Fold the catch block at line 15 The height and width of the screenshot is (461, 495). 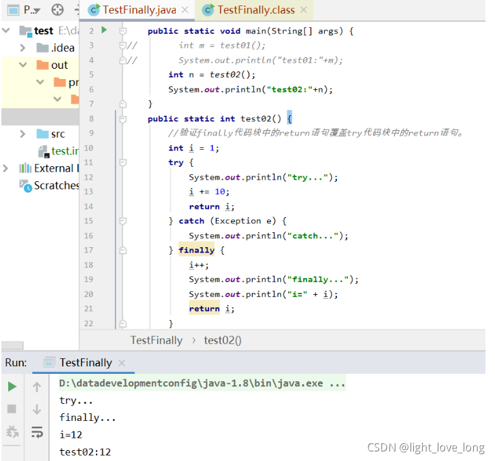123,221
